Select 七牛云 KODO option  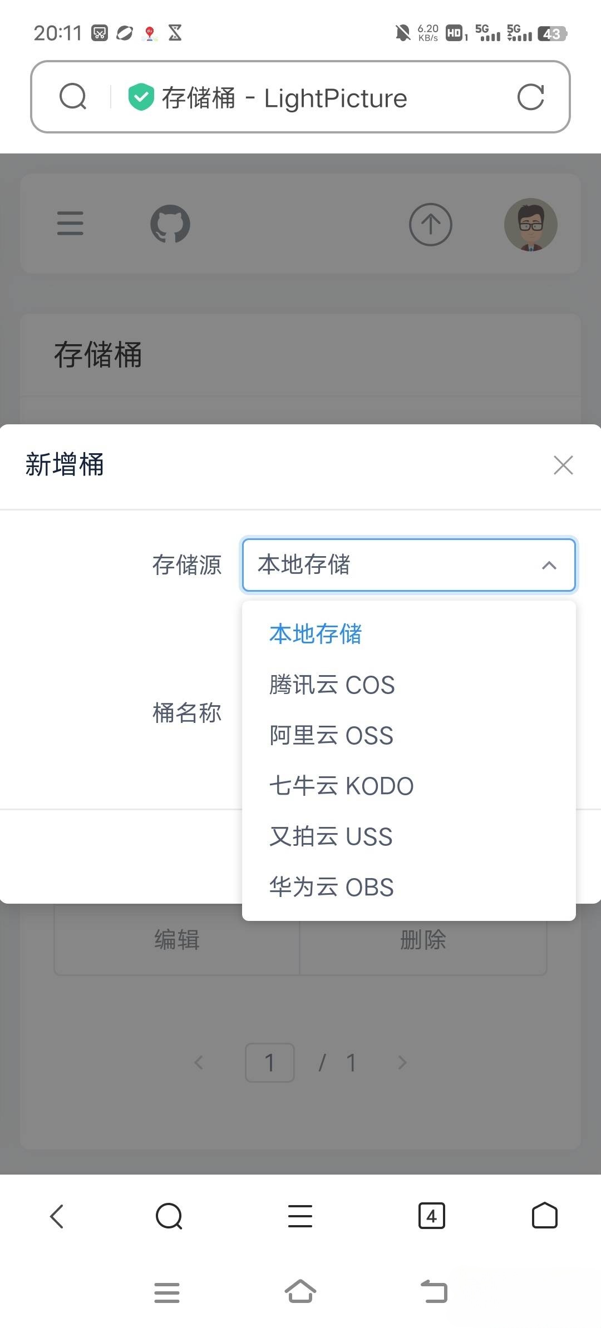pos(409,786)
